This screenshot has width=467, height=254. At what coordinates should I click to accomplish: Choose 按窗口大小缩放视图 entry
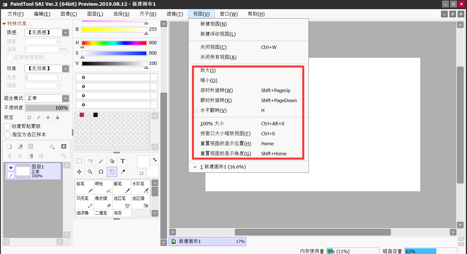coord(248,134)
